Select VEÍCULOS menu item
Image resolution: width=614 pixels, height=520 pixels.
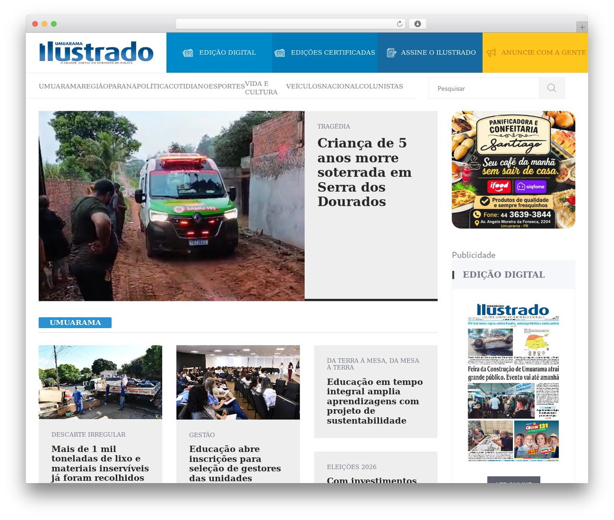(x=304, y=86)
